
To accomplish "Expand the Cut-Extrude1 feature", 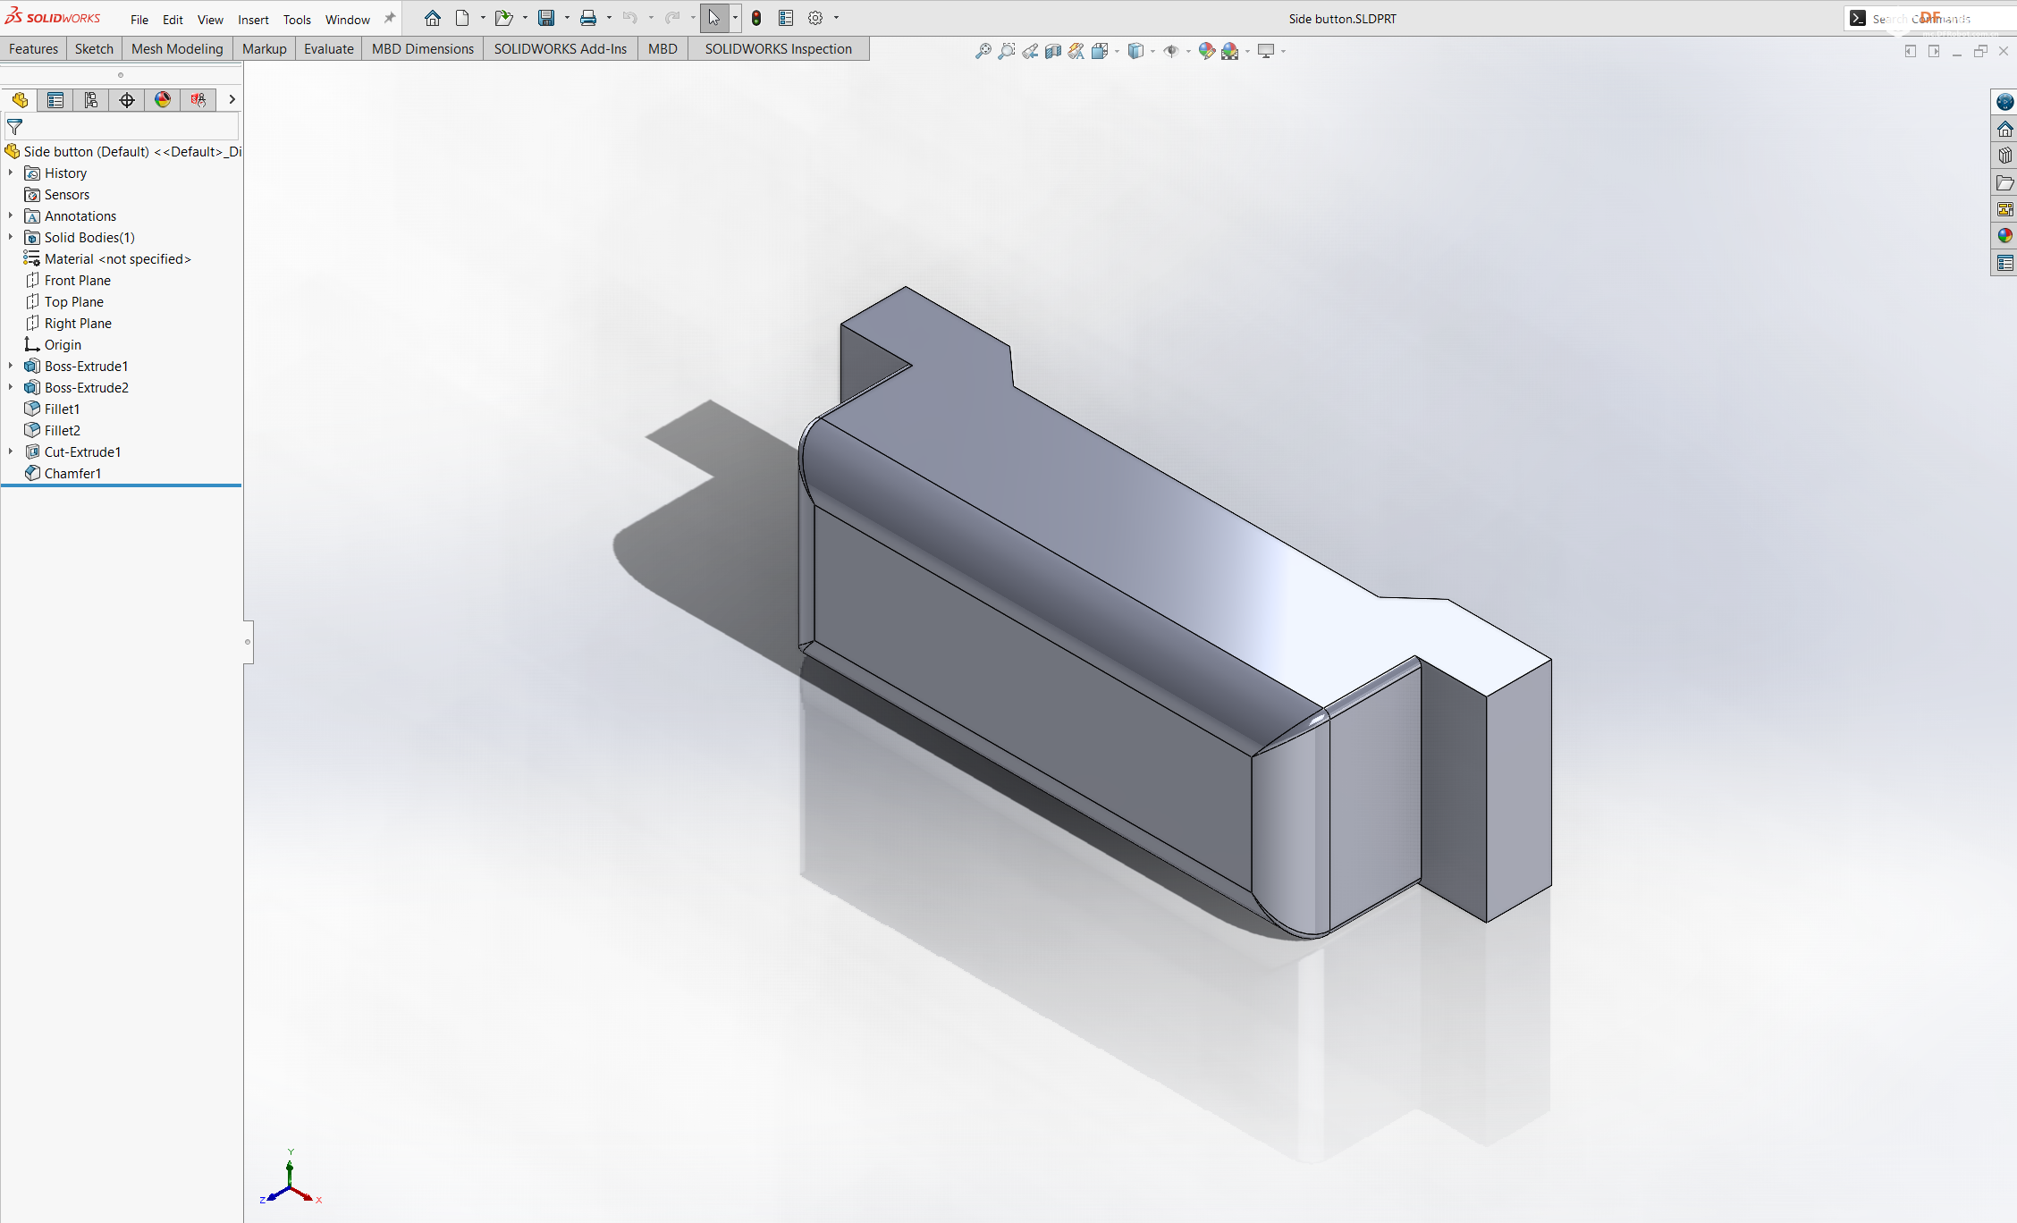I will point(11,451).
